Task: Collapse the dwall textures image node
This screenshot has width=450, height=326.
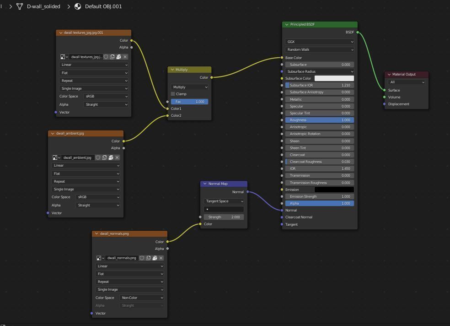Action: 60,33
